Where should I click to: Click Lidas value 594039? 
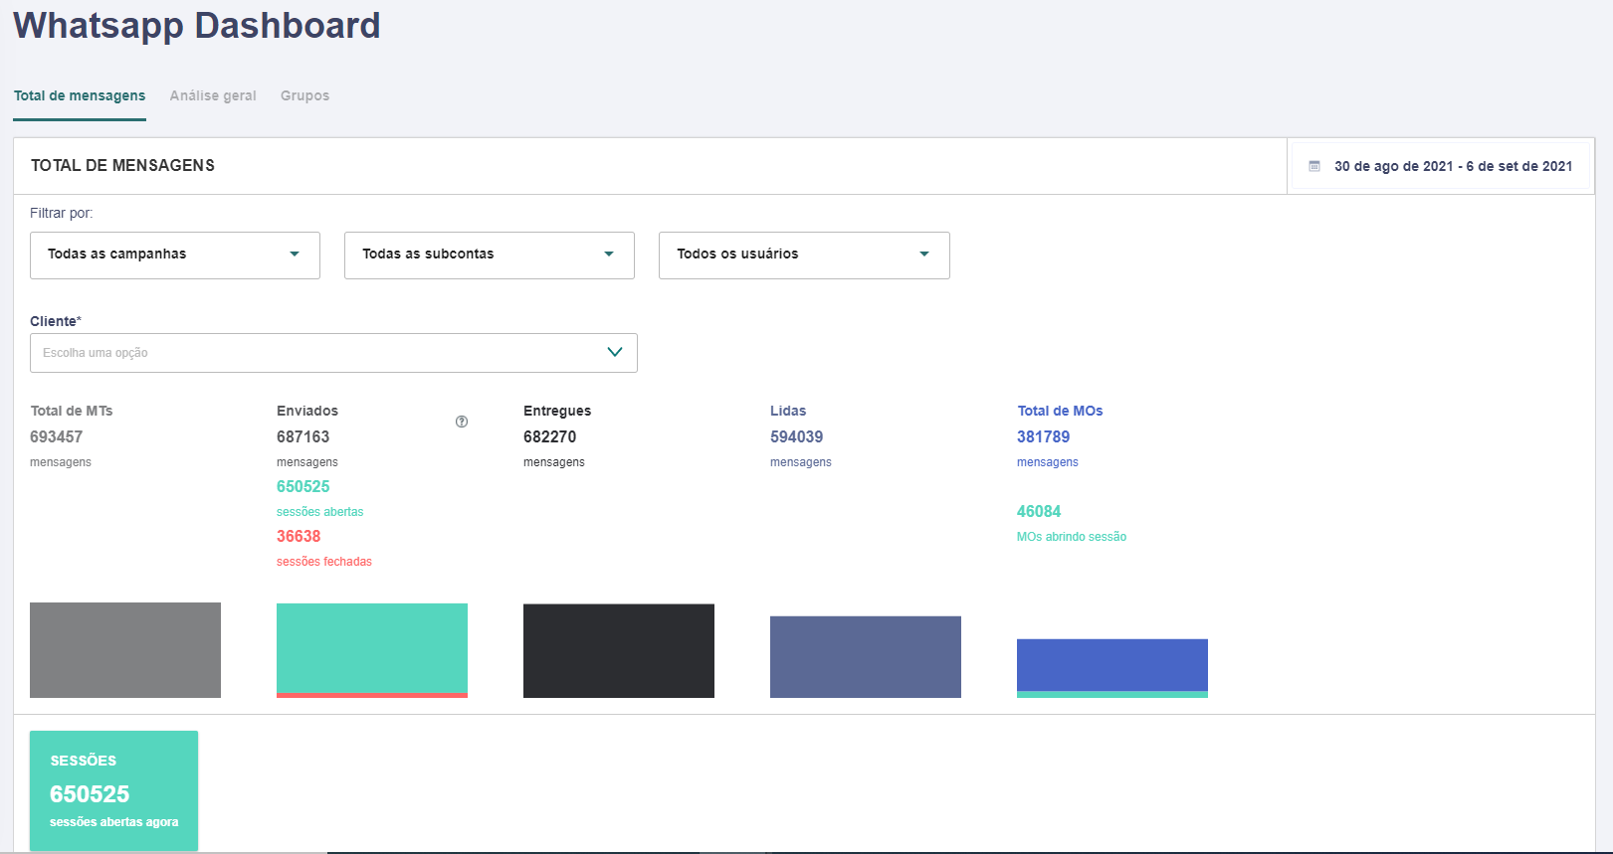(797, 436)
